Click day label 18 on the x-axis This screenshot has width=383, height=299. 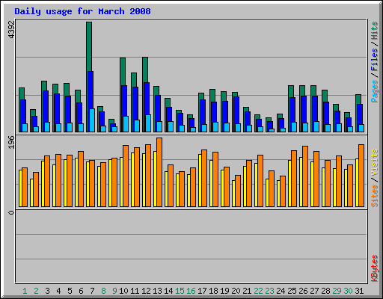pos(213,291)
